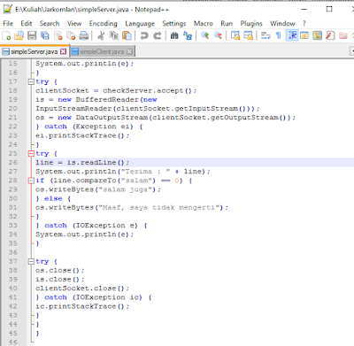Toggle synchronize horizontal scrolling icon

(248, 36)
